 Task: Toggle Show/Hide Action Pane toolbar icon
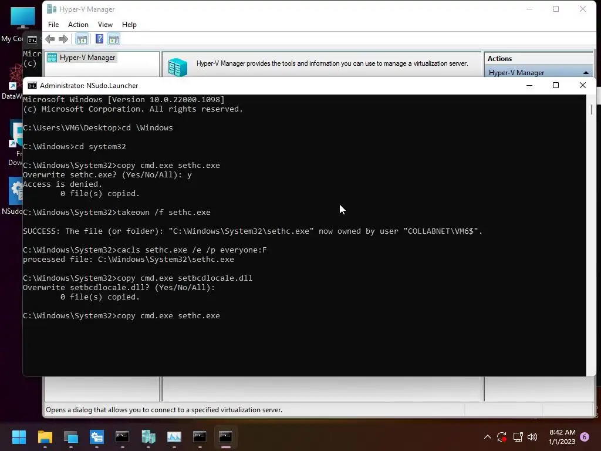click(x=114, y=39)
